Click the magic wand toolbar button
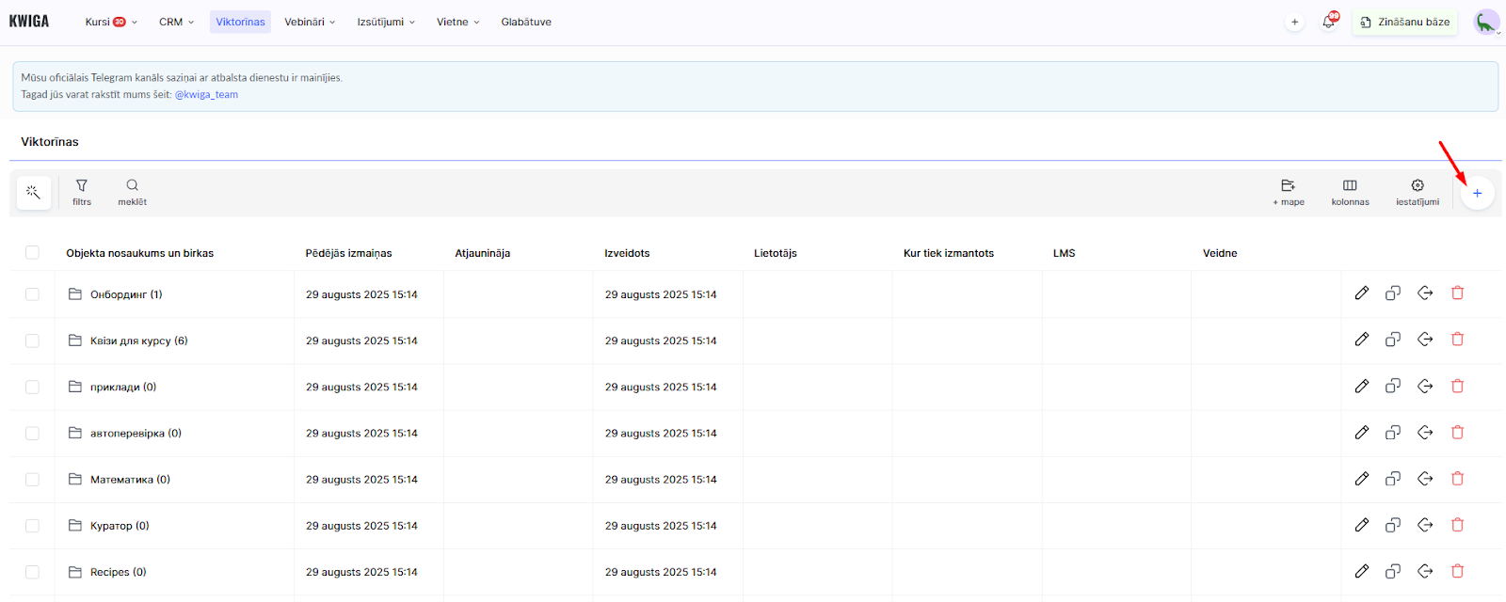Viewport: 1506px width, 602px height. [x=33, y=193]
